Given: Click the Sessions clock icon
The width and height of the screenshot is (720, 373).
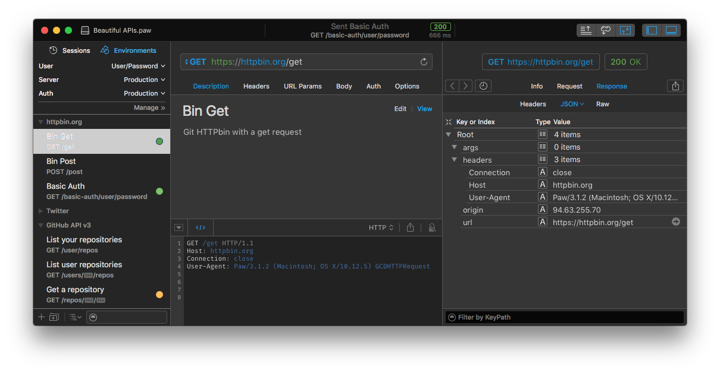Looking at the screenshot, I should tap(54, 50).
